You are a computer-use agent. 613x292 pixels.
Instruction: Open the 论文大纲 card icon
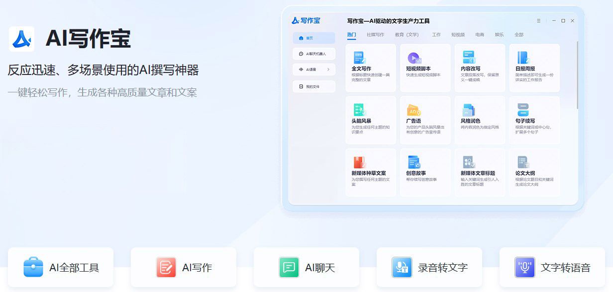(x=523, y=162)
